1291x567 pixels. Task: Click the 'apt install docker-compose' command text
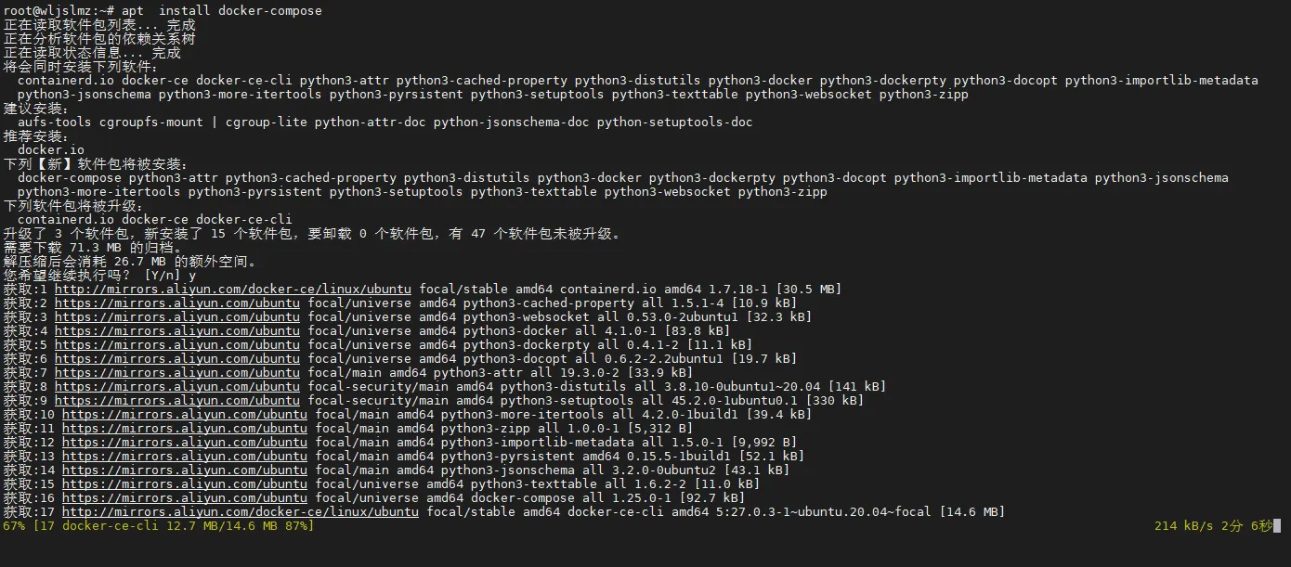click(221, 11)
